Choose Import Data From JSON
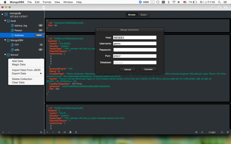Screen dimensions: 231x144 tap(26, 70)
